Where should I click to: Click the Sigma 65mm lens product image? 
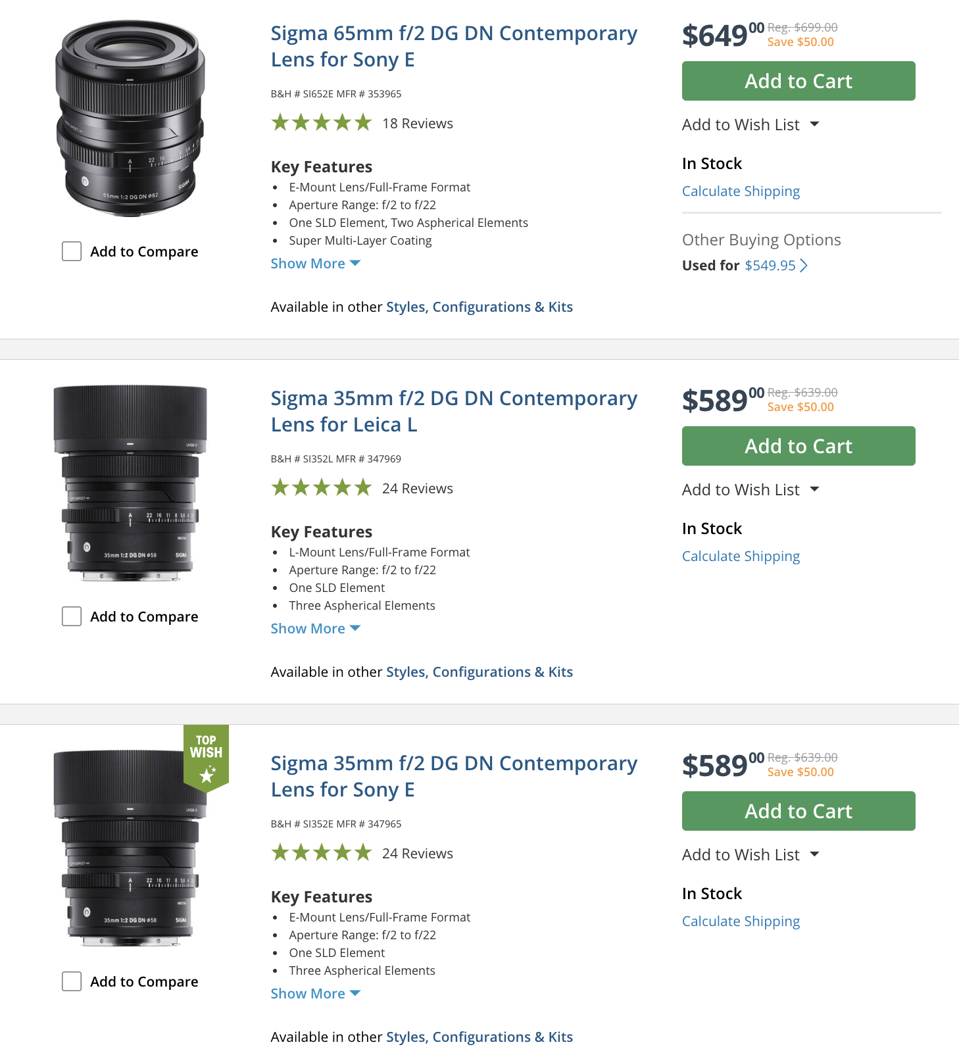point(130,118)
